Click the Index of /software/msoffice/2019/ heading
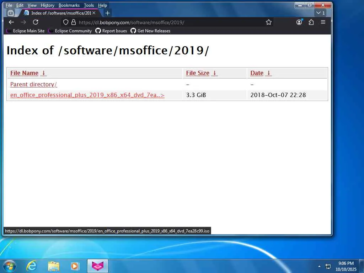Image resolution: width=364 pixels, height=273 pixels. pyautogui.click(x=108, y=50)
